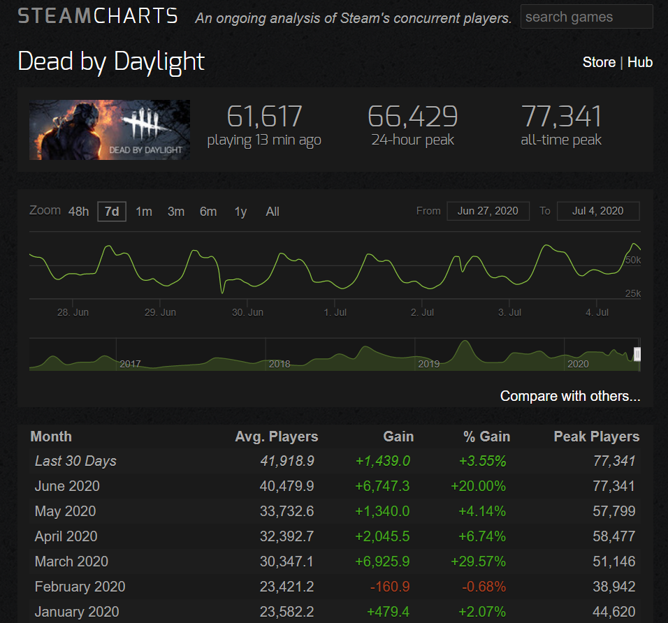Image resolution: width=668 pixels, height=623 pixels.
Task: Select the June 2020 row label
Action: click(x=67, y=486)
